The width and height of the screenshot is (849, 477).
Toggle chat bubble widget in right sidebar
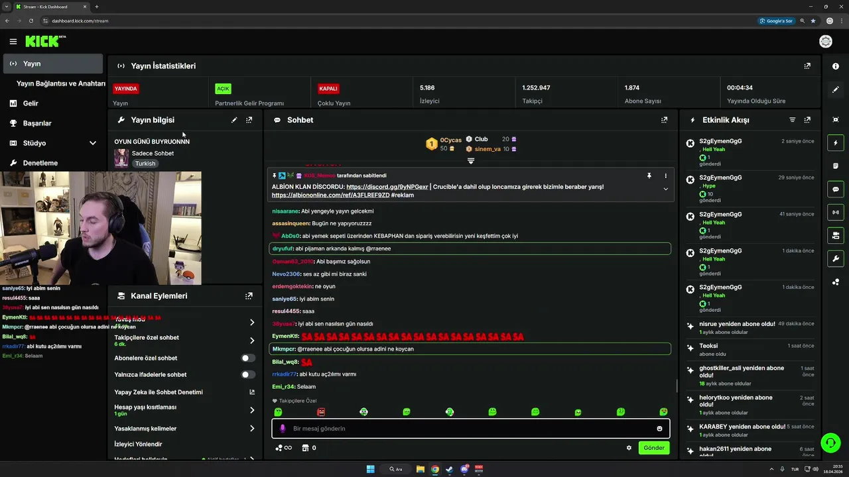tap(836, 189)
